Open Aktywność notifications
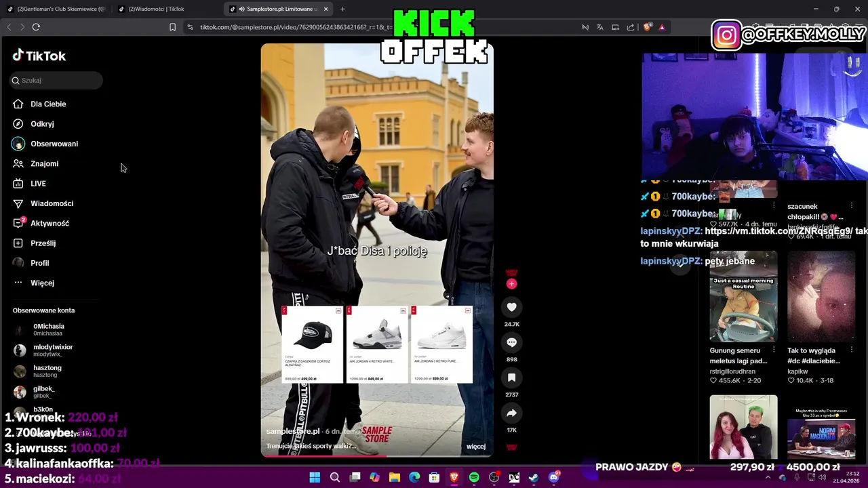 click(x=51, y=223)
